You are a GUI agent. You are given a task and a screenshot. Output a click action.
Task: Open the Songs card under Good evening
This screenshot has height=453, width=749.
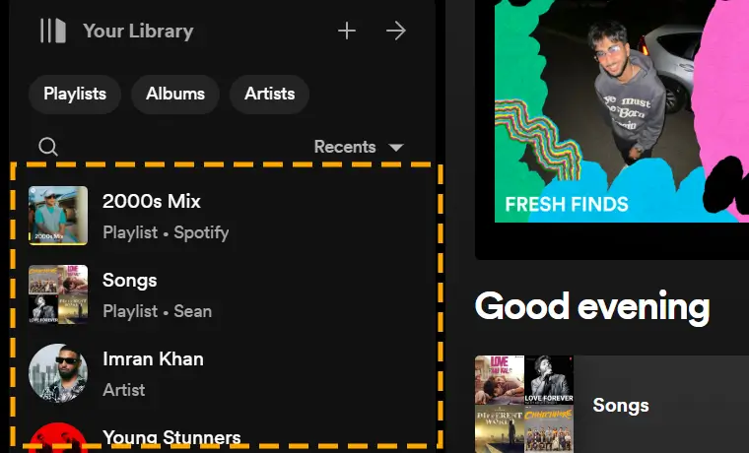pos(612,405)
